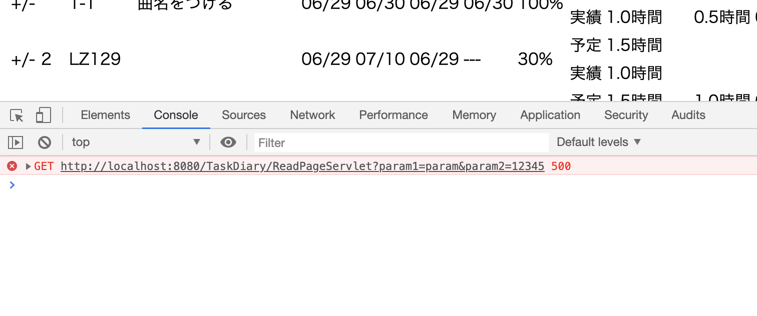Open the Performance tab
This screenshot has width=757, height=316.
click(x=394, y=115)
